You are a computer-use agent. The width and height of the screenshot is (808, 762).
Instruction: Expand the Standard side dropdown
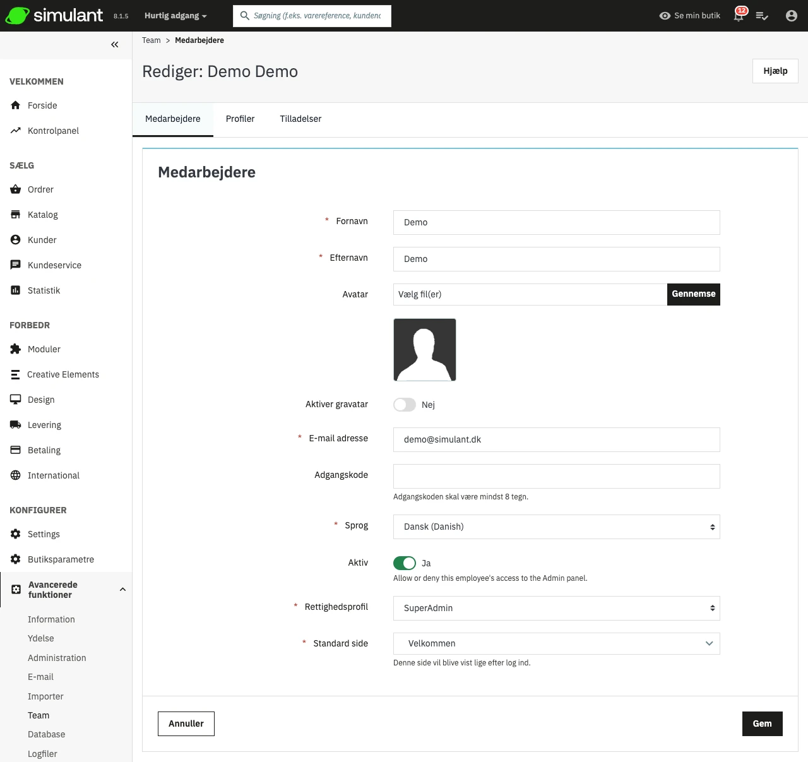click(x=556, y=644)
